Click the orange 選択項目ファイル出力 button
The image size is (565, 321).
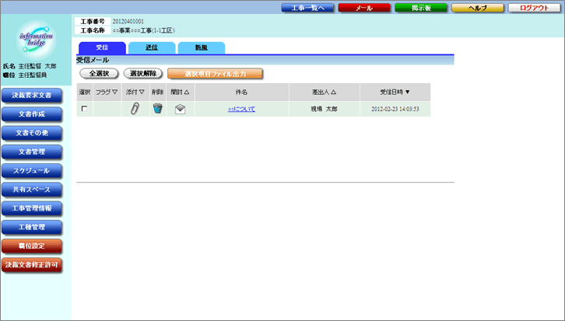pos(215,74)
